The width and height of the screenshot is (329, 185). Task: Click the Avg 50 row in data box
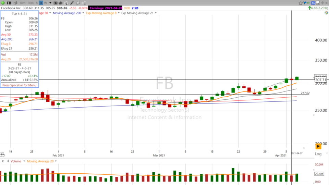19,35
